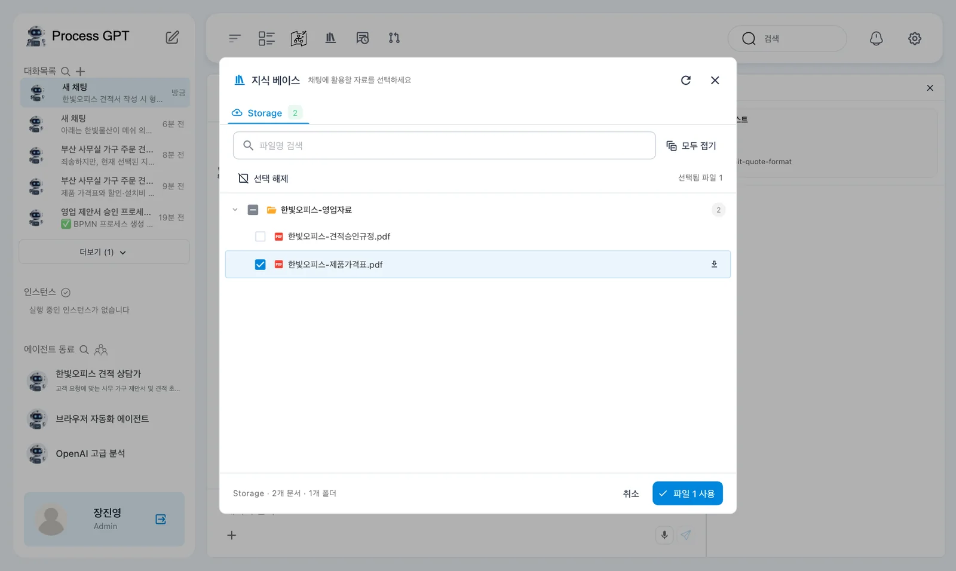The width and height of the screenshot is (956, 571).
Task: Click 선택 해제 deselect button
Action: pos(263,179)
